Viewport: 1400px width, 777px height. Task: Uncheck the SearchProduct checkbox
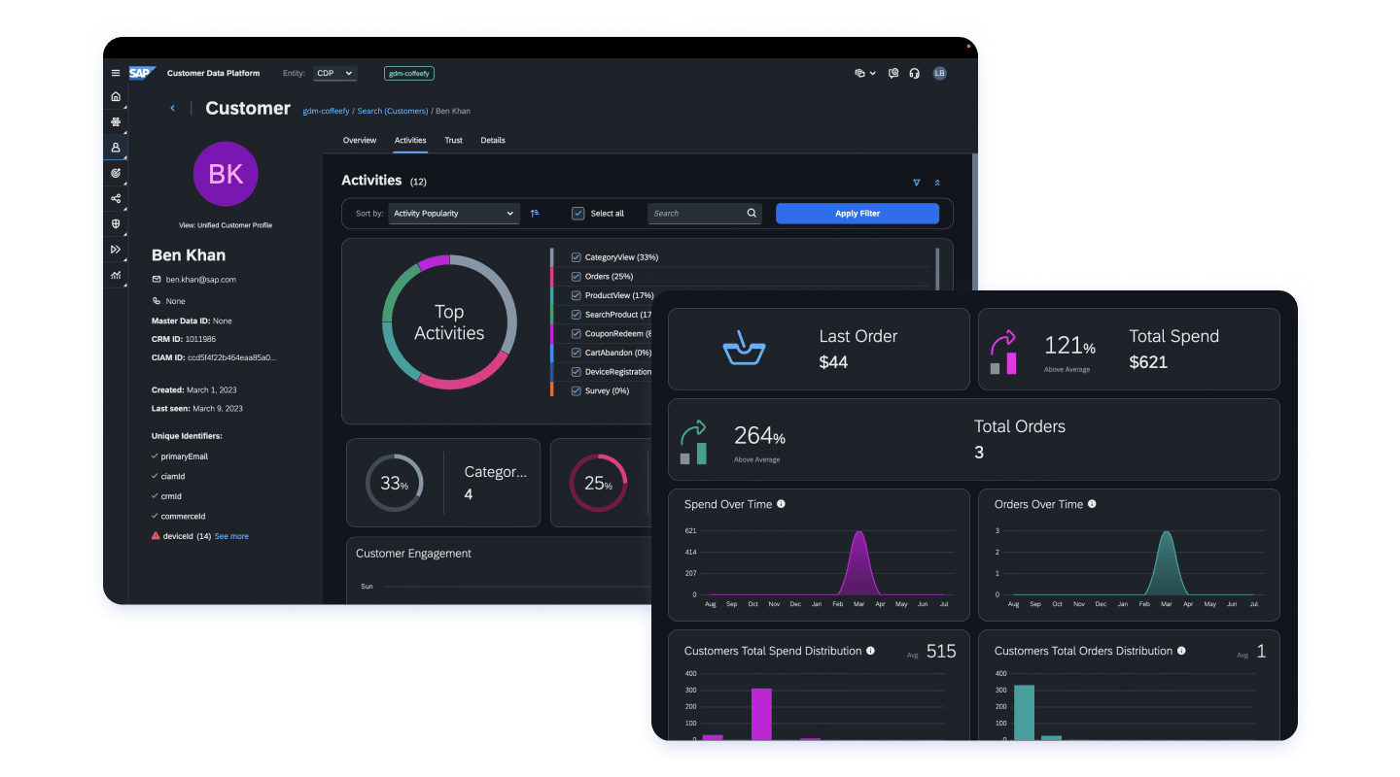576,315
